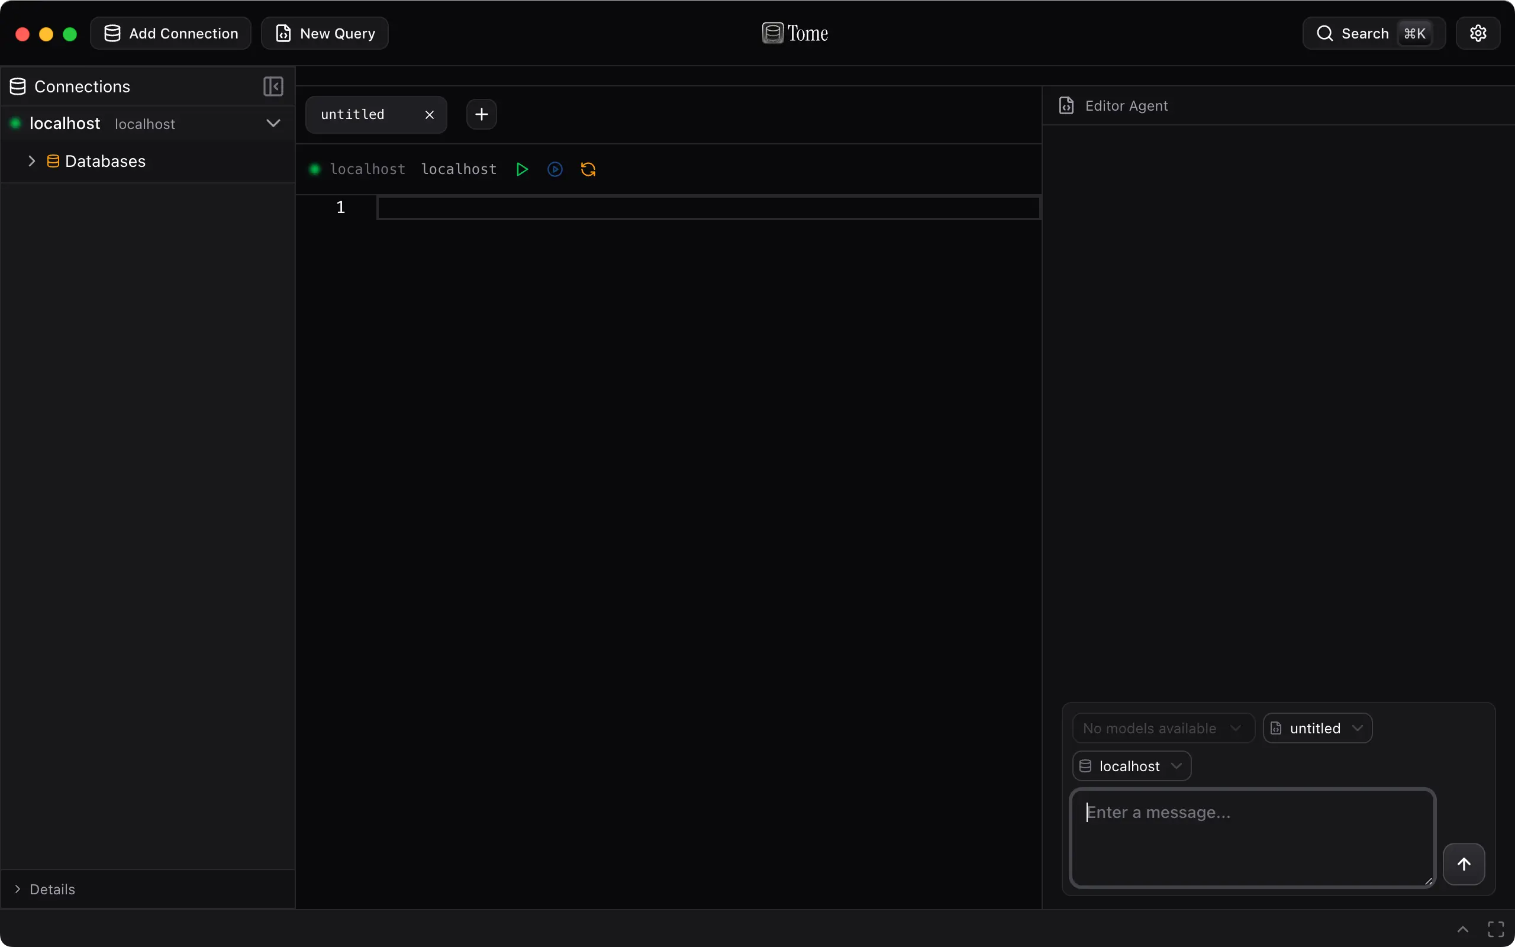Close the untitled tab

(x=430, y=115)
